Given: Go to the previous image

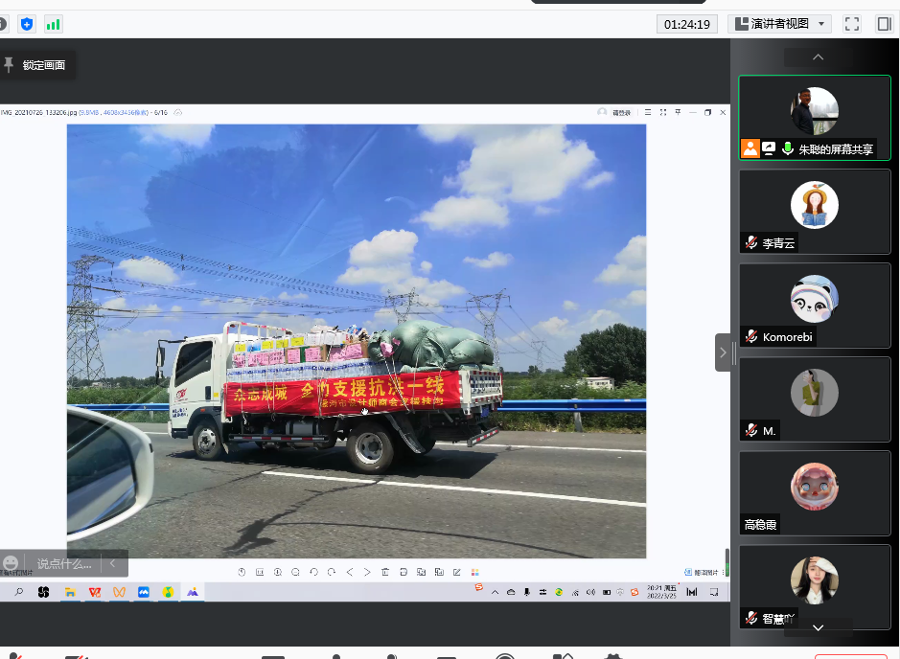Looking at the screenshot, I should pos(350,572).
